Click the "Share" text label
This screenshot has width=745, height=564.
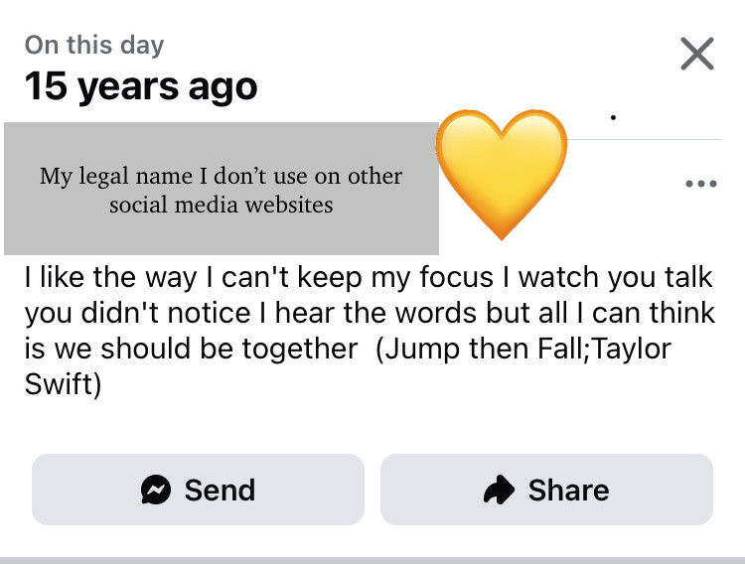click(x=569, y=490)
